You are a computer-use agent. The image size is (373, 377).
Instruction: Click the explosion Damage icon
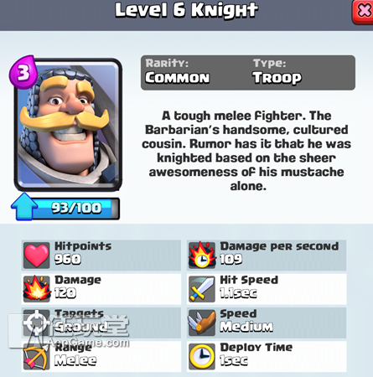coord(37,289)
